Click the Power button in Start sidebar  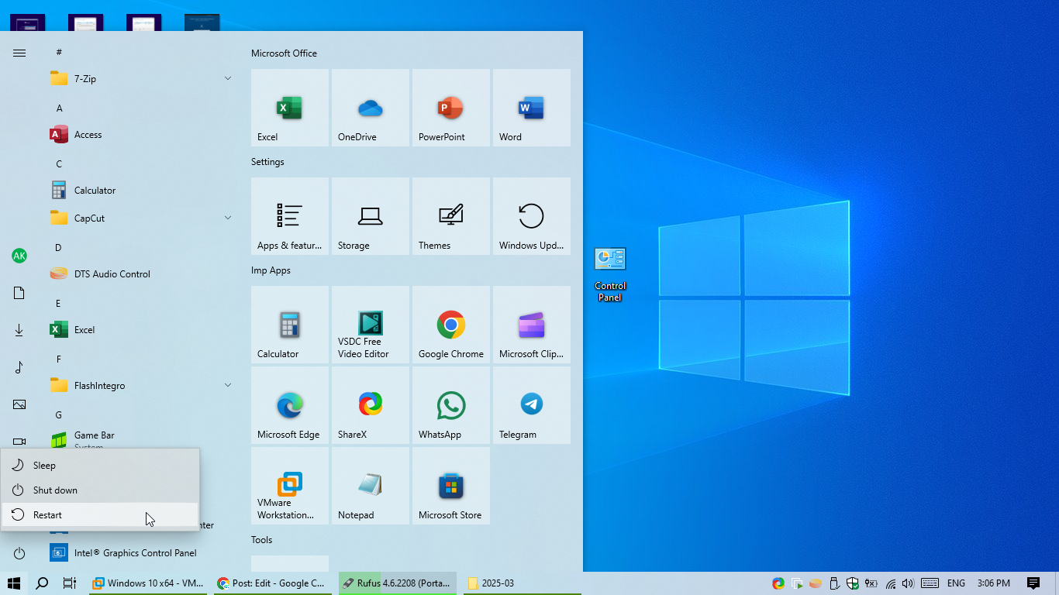19,553
